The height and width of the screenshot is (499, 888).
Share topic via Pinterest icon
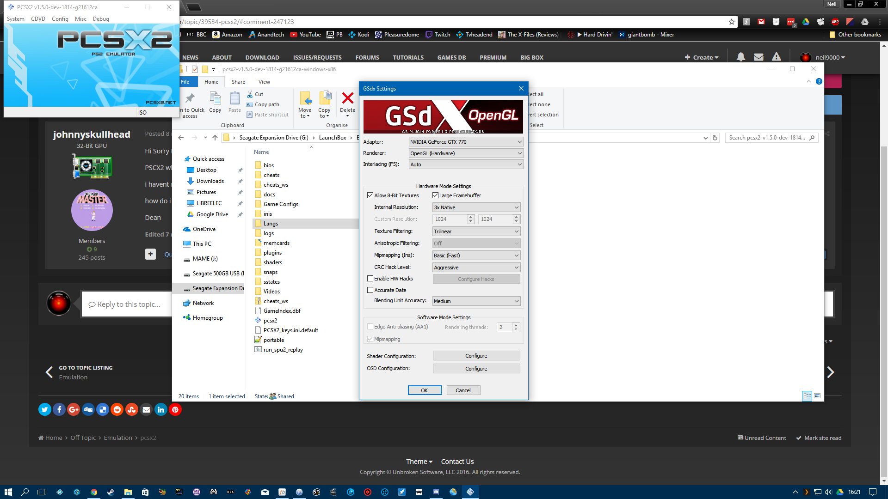point(175,409)
